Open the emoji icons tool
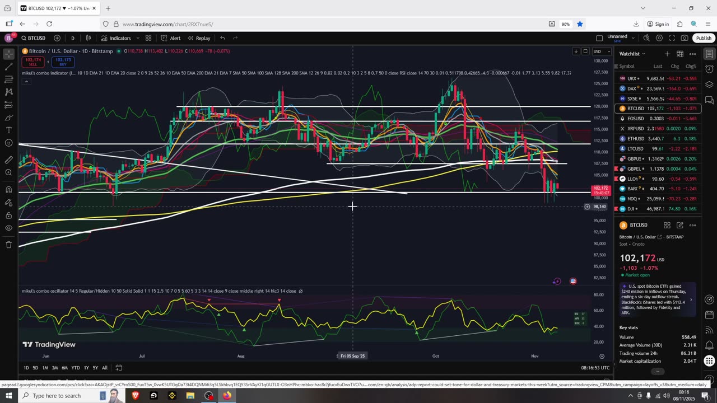 pos(8,143)
